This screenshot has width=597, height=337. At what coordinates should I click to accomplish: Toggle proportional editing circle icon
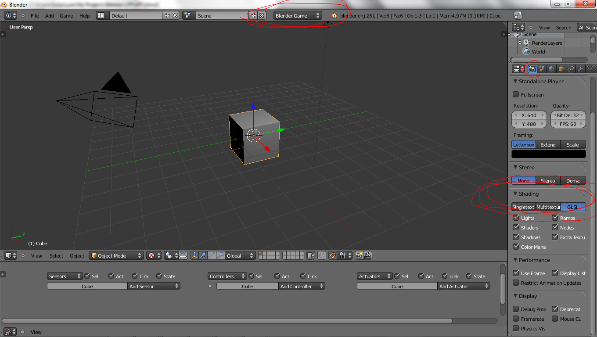pyautogui.click(x=322, y=255)
